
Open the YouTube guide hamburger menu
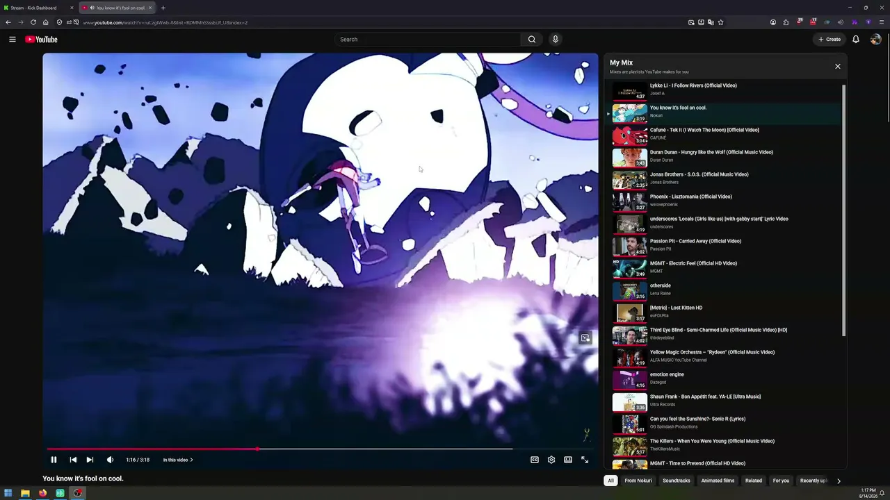click(13, 40)
